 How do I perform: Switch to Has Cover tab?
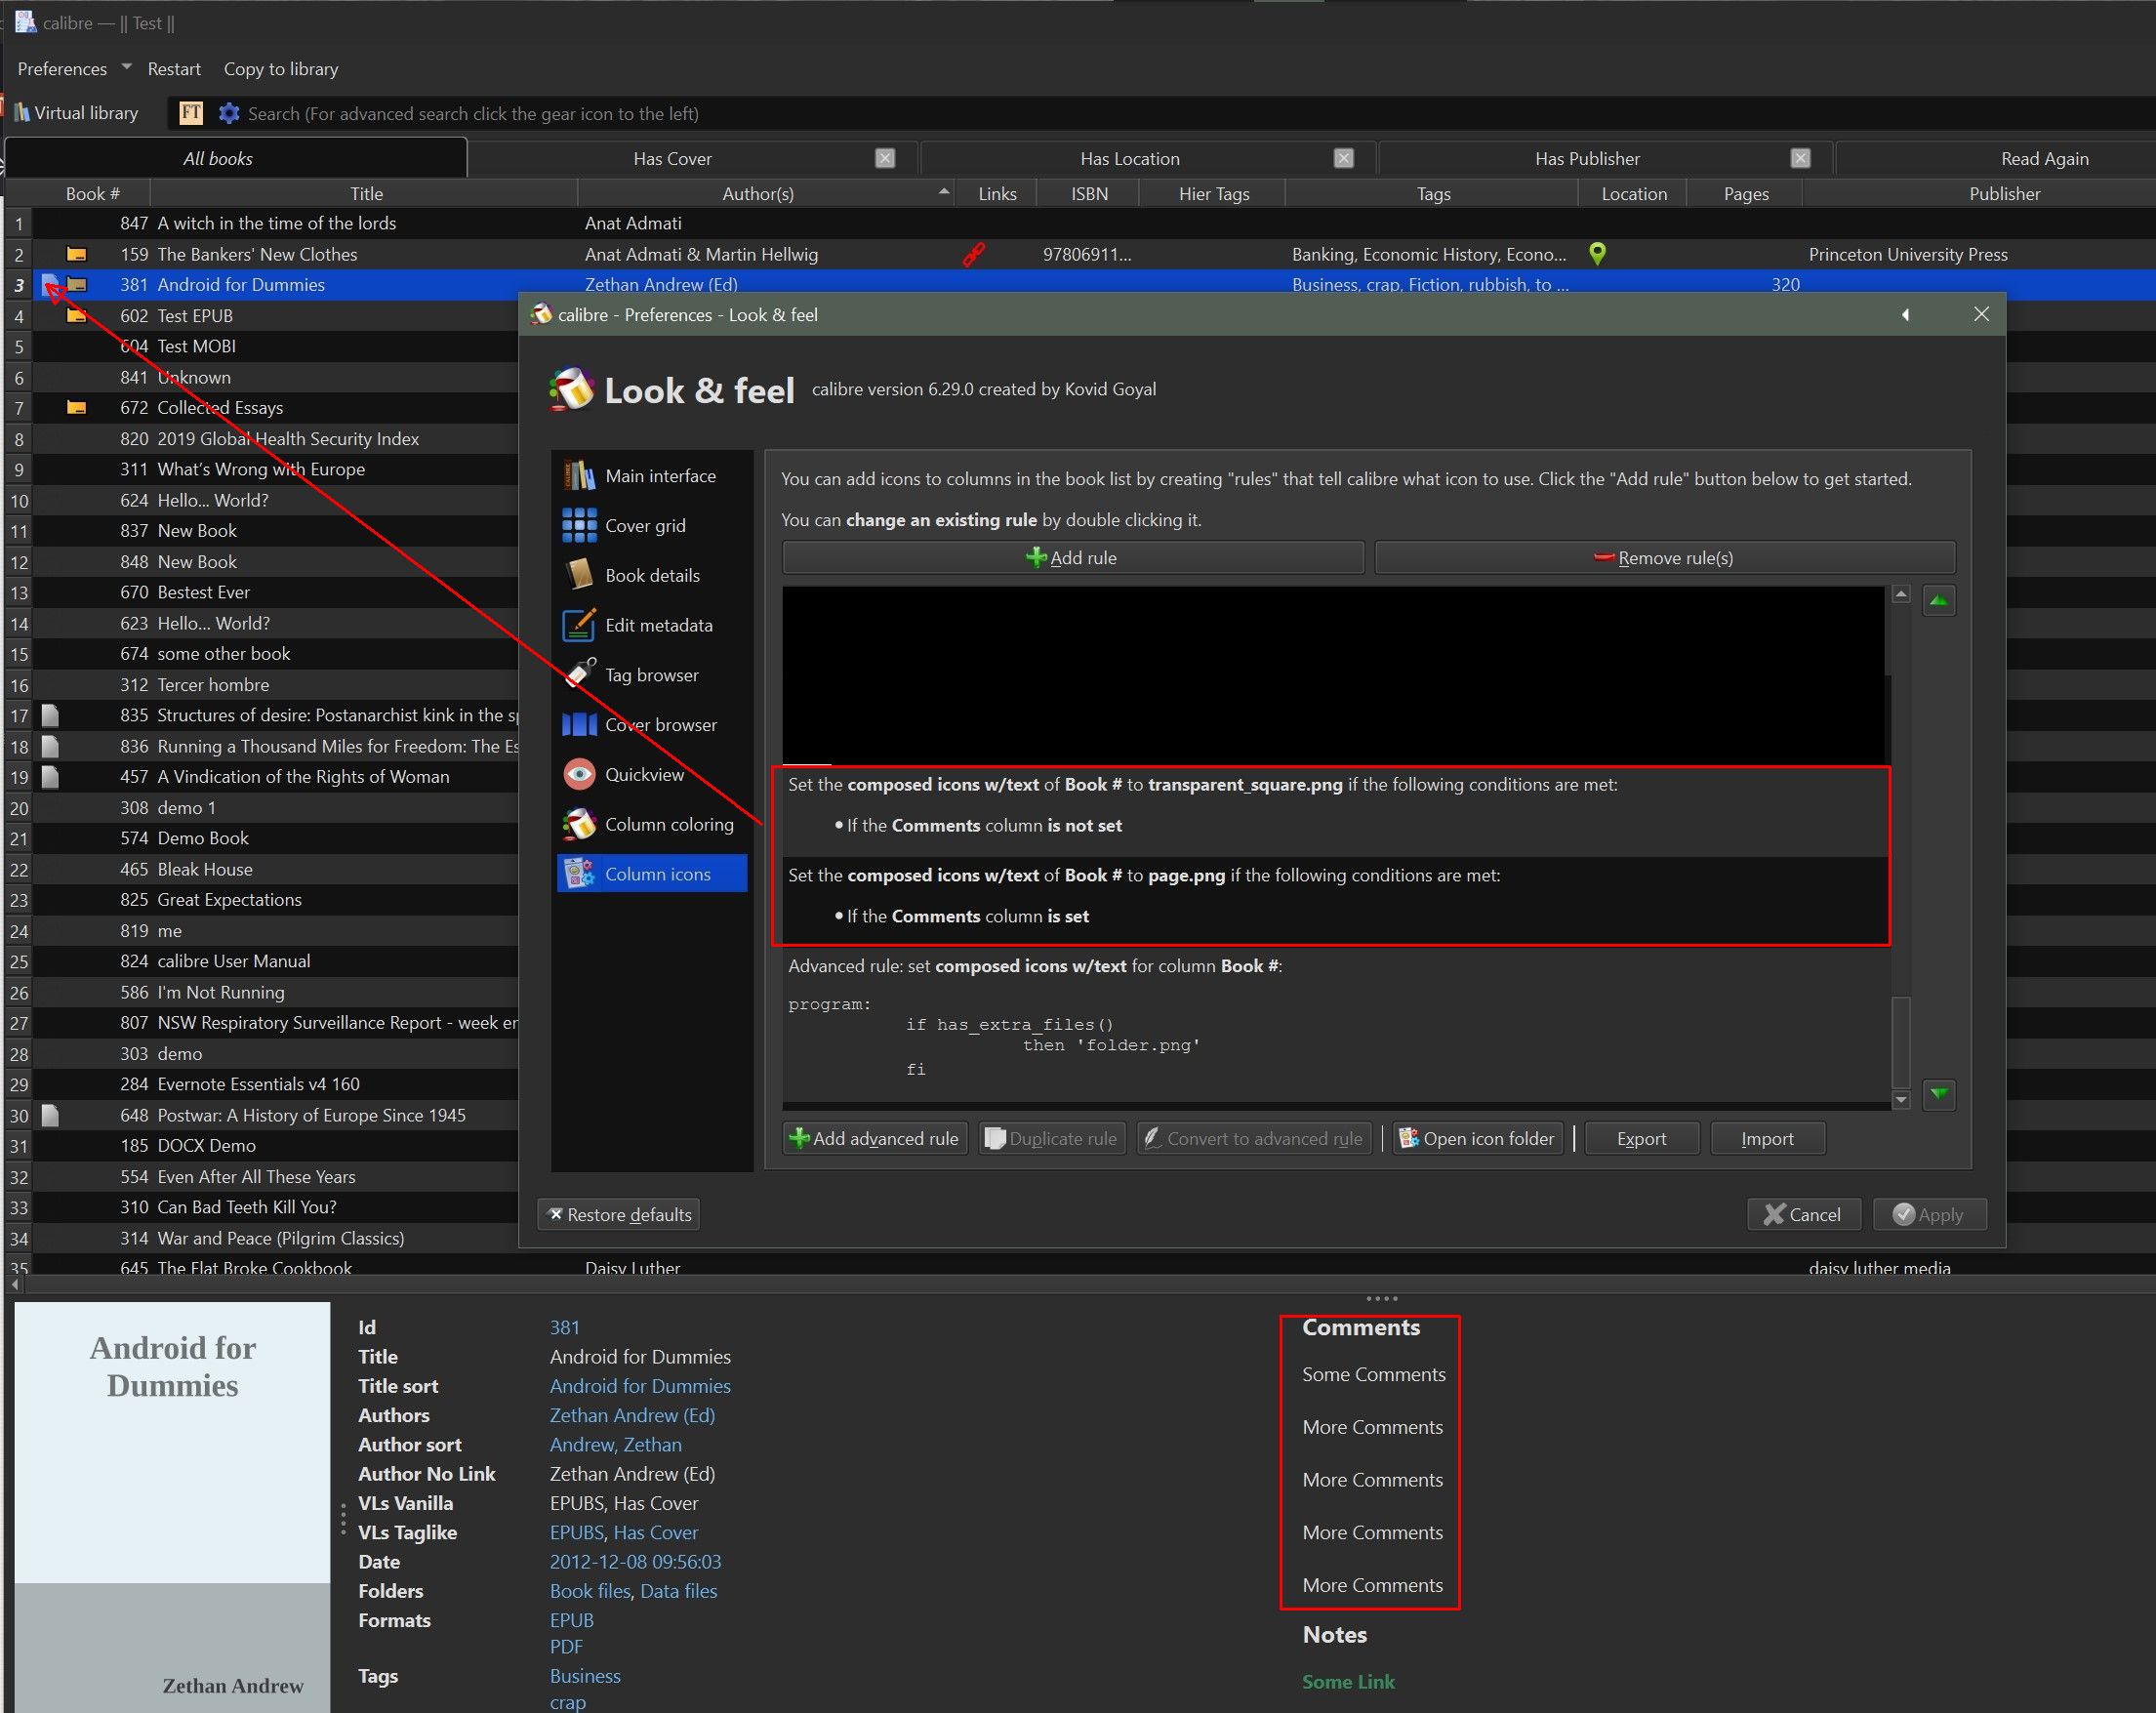[672, 158]
